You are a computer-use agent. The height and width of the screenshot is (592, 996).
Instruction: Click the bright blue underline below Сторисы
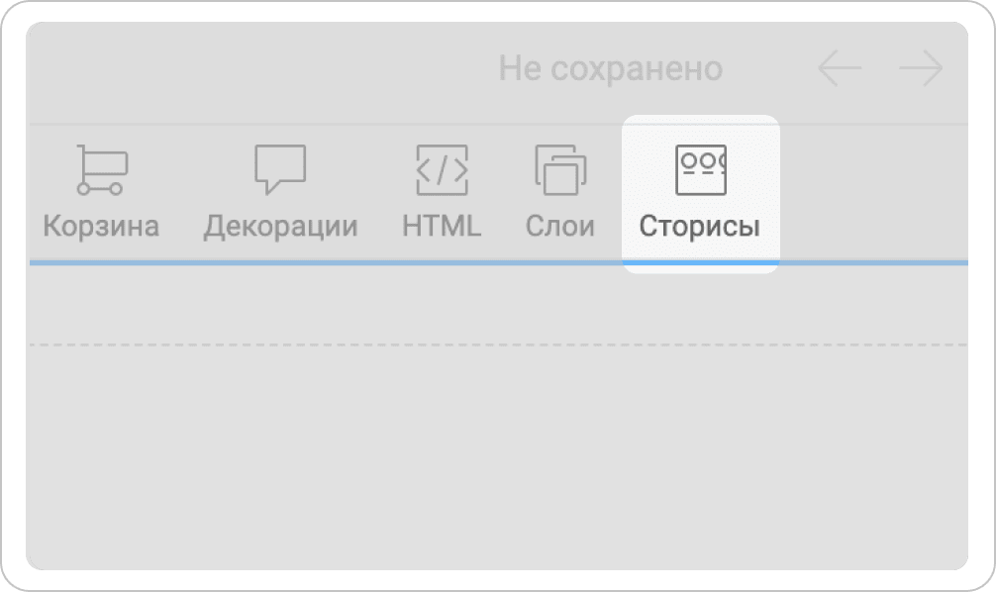pos(701,262)
